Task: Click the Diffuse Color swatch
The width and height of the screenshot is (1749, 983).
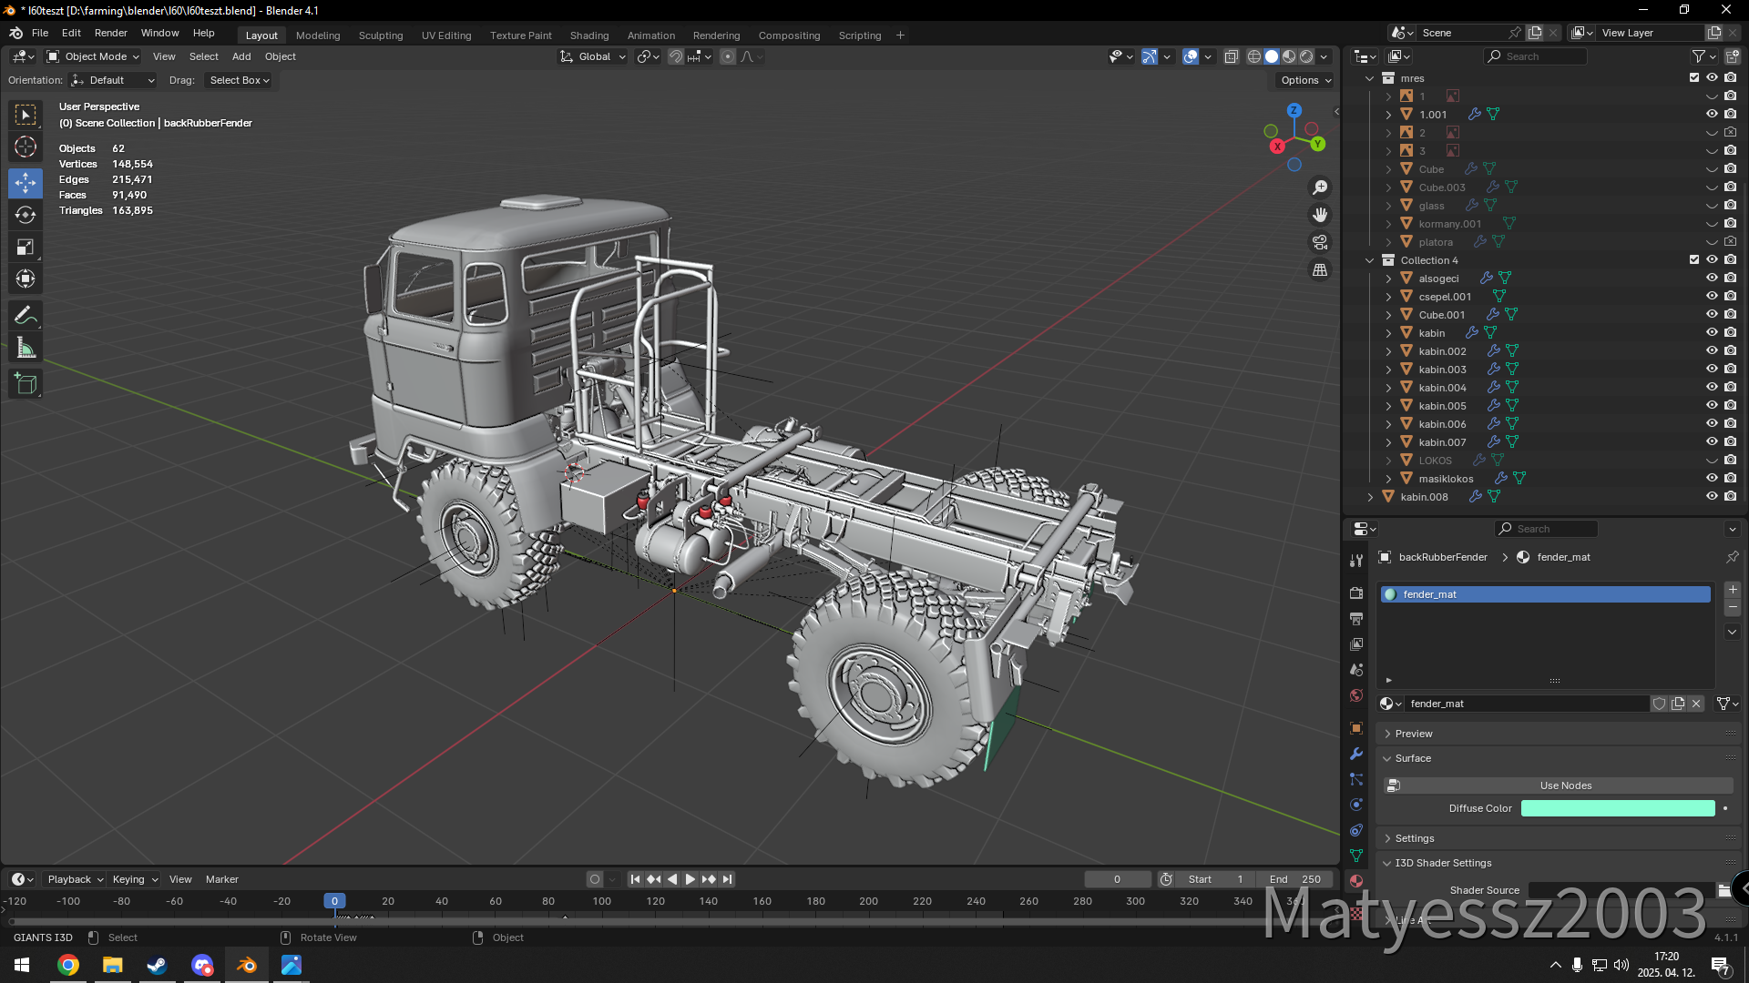Action: click(1617, 808)
